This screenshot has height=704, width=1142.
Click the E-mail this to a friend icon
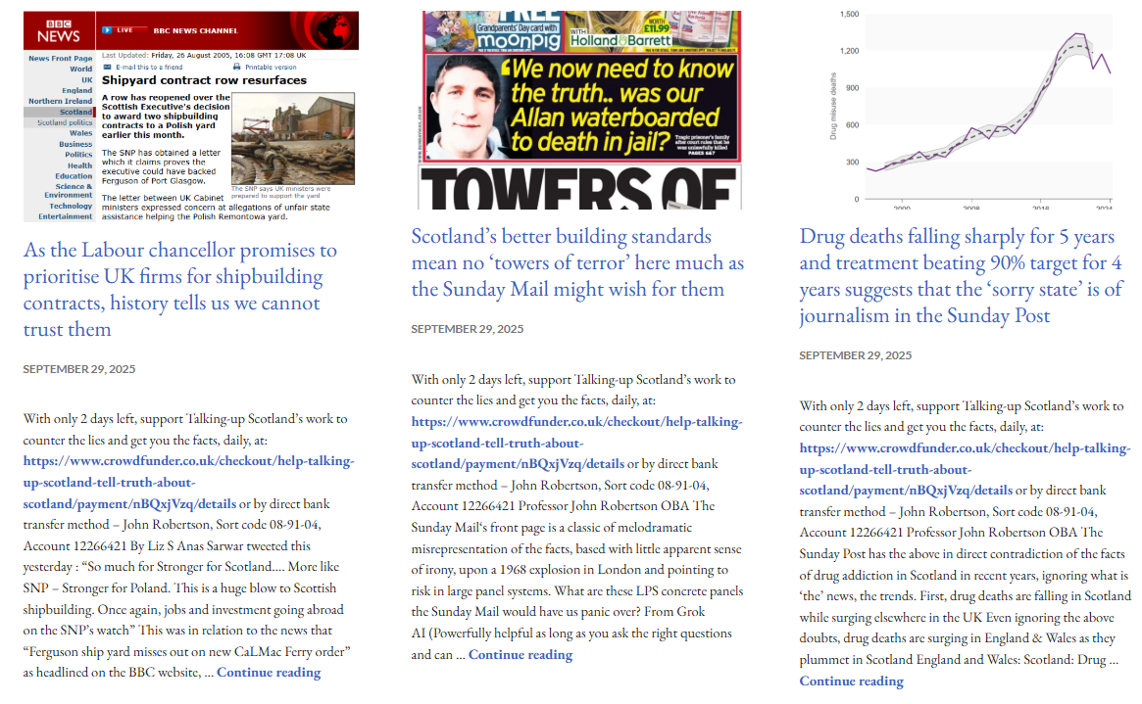pos(109,67)
